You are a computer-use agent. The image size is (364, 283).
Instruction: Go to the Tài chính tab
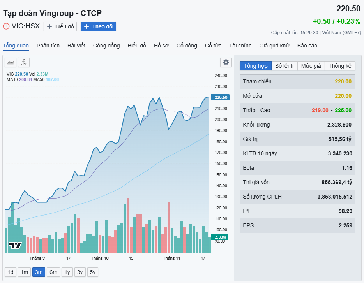point(240,46)
